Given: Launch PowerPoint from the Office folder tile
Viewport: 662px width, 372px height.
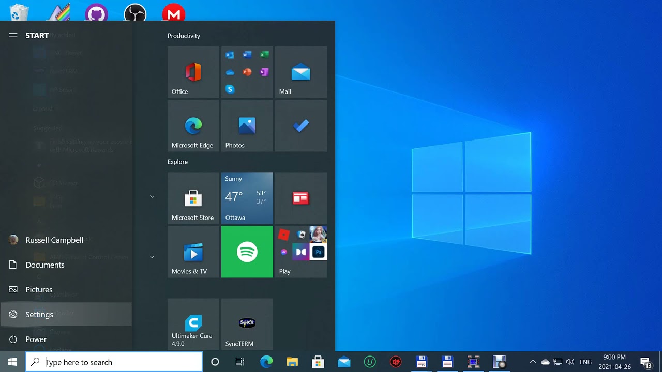Looking at the screenshot, I should (247, 72).
